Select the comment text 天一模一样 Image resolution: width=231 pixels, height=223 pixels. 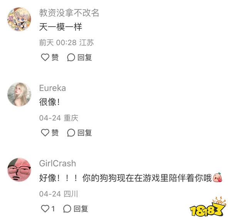[60, 27]
